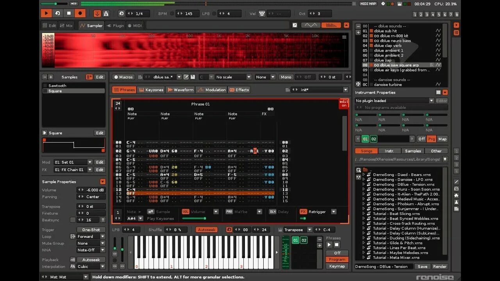Open the Interpolation Cubic dropdown
Screen dimensions: 500x281
(x=91, y=266)
